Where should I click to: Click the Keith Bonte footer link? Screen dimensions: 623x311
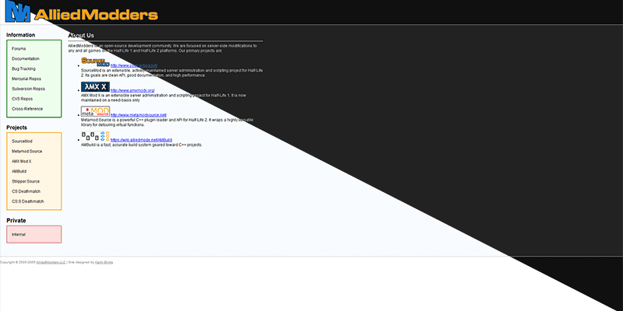(x=104, y=263)
